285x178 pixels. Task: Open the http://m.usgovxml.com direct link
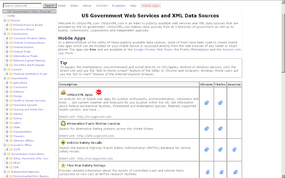point(94,117)
